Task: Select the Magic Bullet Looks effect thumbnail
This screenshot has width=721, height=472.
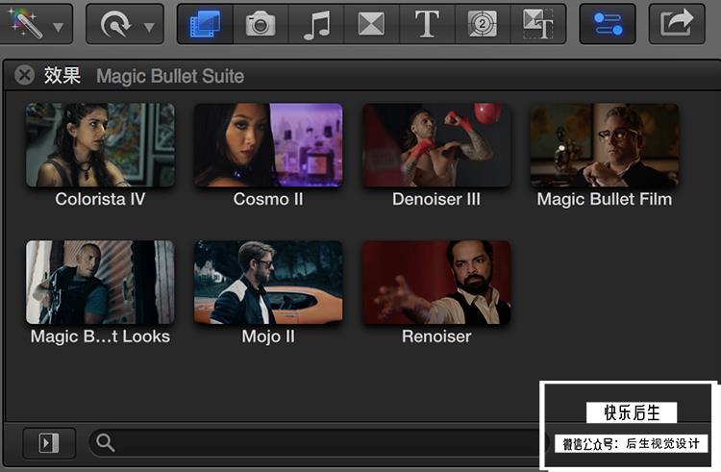Action: [x=100, y=283]
